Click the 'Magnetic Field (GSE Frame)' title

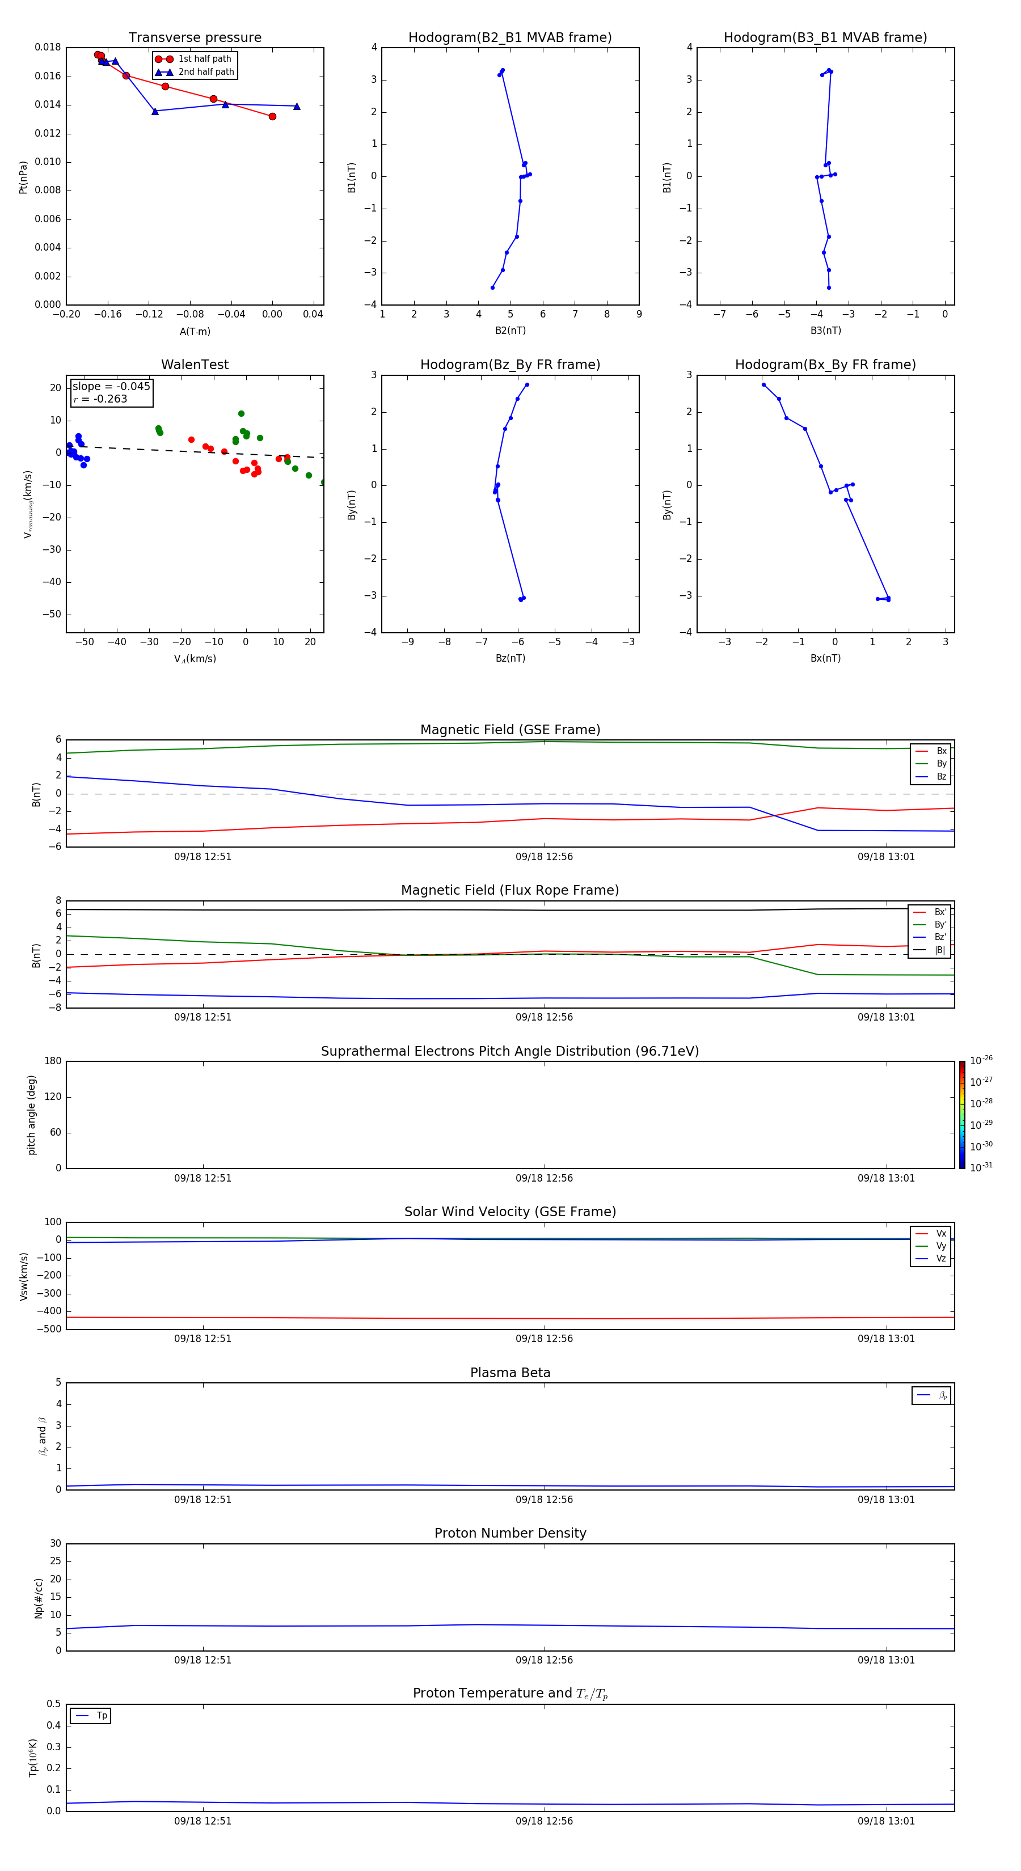(510, 730)
